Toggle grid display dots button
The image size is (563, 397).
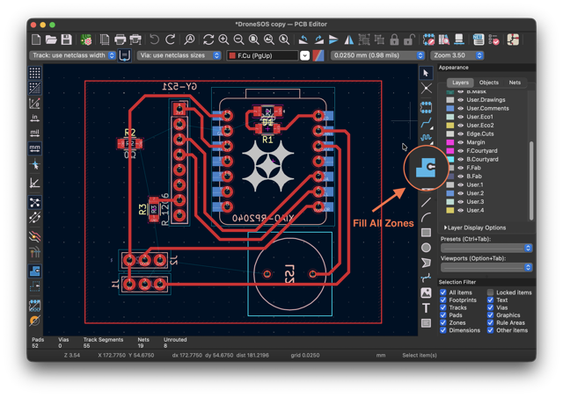[35, 73]
